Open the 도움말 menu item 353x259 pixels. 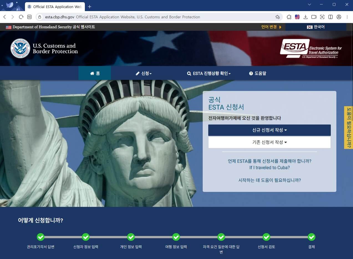258,73
